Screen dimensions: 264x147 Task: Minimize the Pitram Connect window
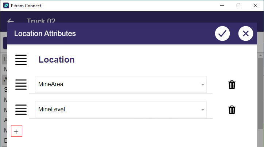point(221,5)
